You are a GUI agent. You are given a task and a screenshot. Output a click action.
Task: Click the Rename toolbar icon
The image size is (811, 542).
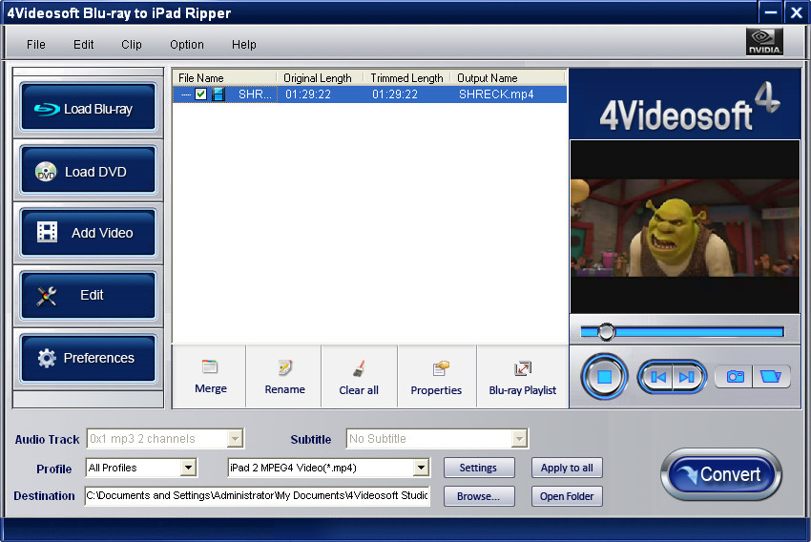click(x=284, y=377)
